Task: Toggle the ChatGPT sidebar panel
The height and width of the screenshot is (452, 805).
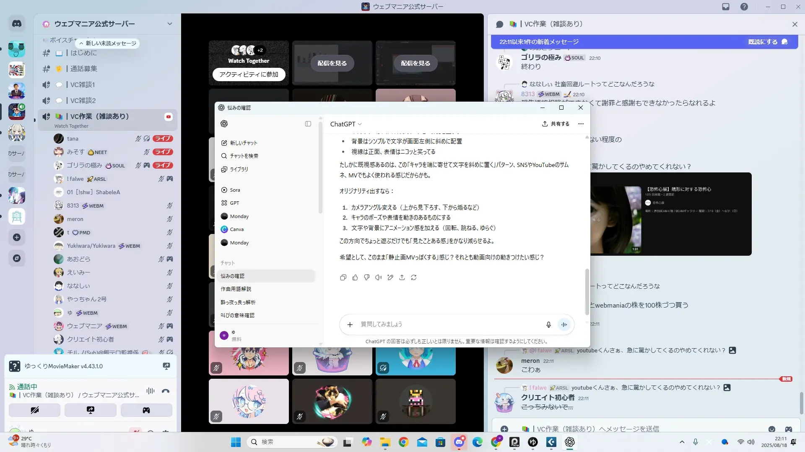Action: (x=308, y=124)
